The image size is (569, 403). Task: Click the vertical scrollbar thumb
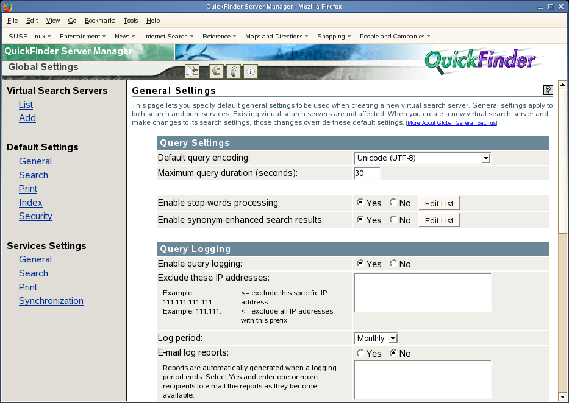point(562,161)
